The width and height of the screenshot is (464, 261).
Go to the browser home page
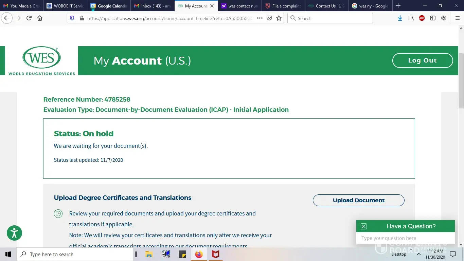[x=40, y=18]
